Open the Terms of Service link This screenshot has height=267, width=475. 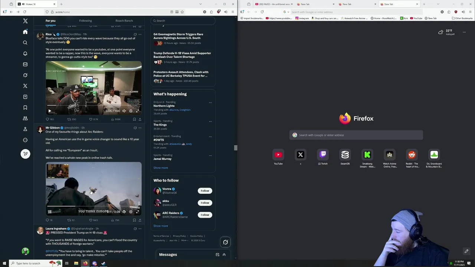[x=161, y=236]
